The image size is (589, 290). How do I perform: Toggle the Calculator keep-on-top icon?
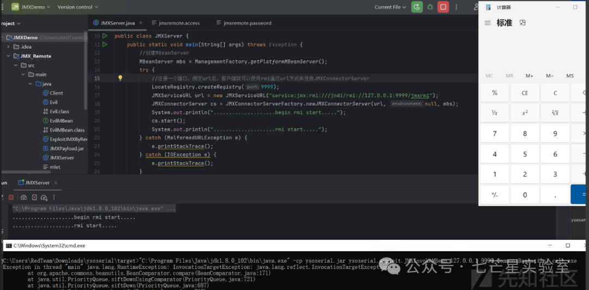click(522, 23)
